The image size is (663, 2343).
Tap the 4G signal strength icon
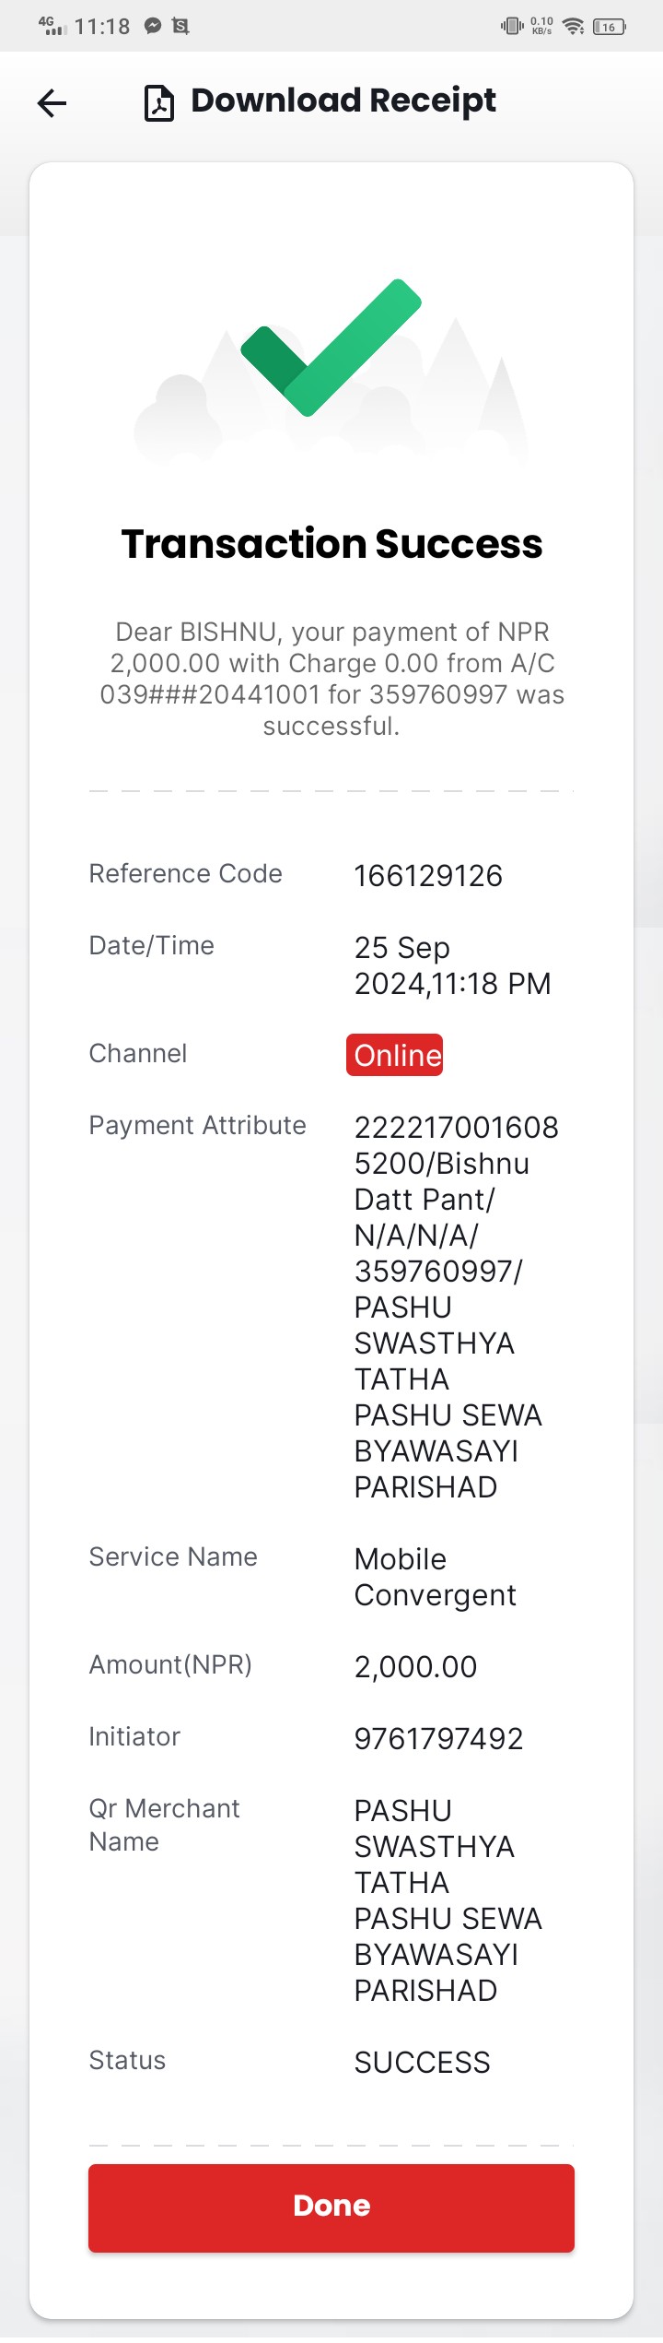click(52, 26)
